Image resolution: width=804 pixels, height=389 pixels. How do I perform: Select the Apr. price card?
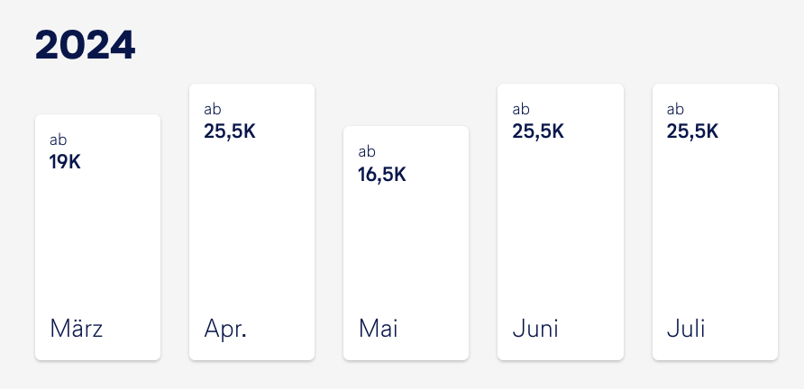[251, 223]
